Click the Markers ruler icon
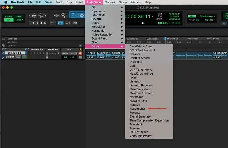228x148 pixels. coord(3,46)
